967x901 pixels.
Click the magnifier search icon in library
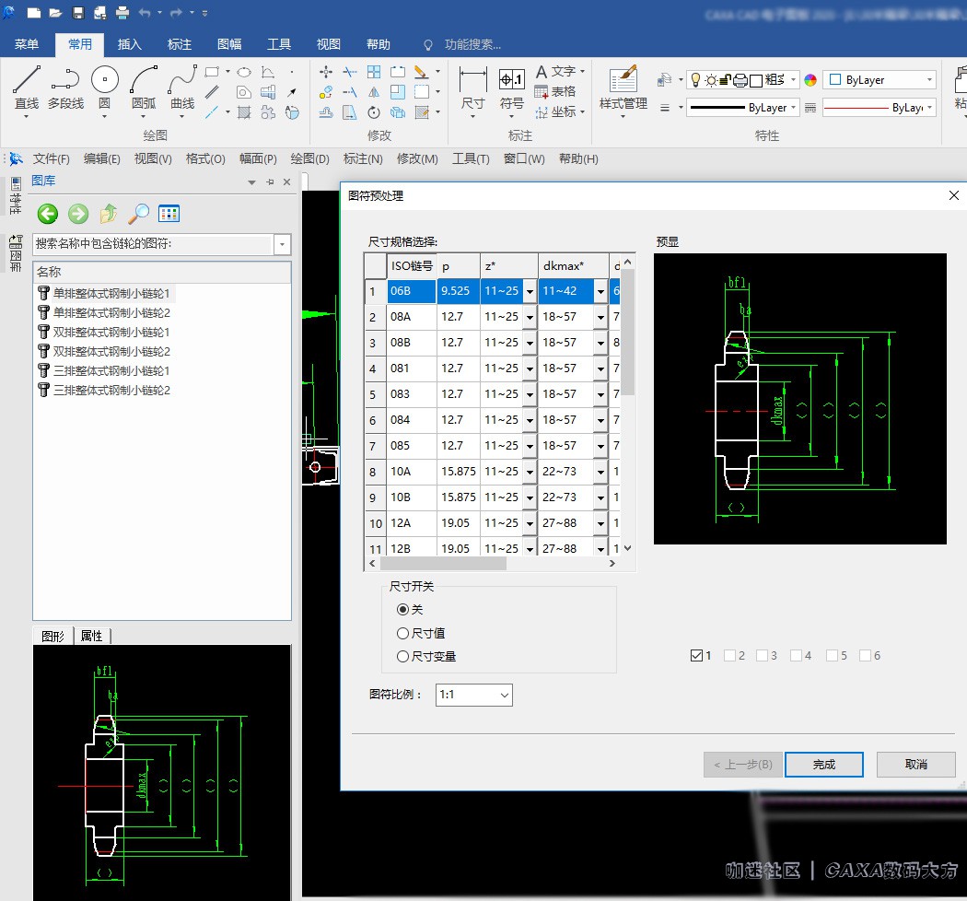138,214
